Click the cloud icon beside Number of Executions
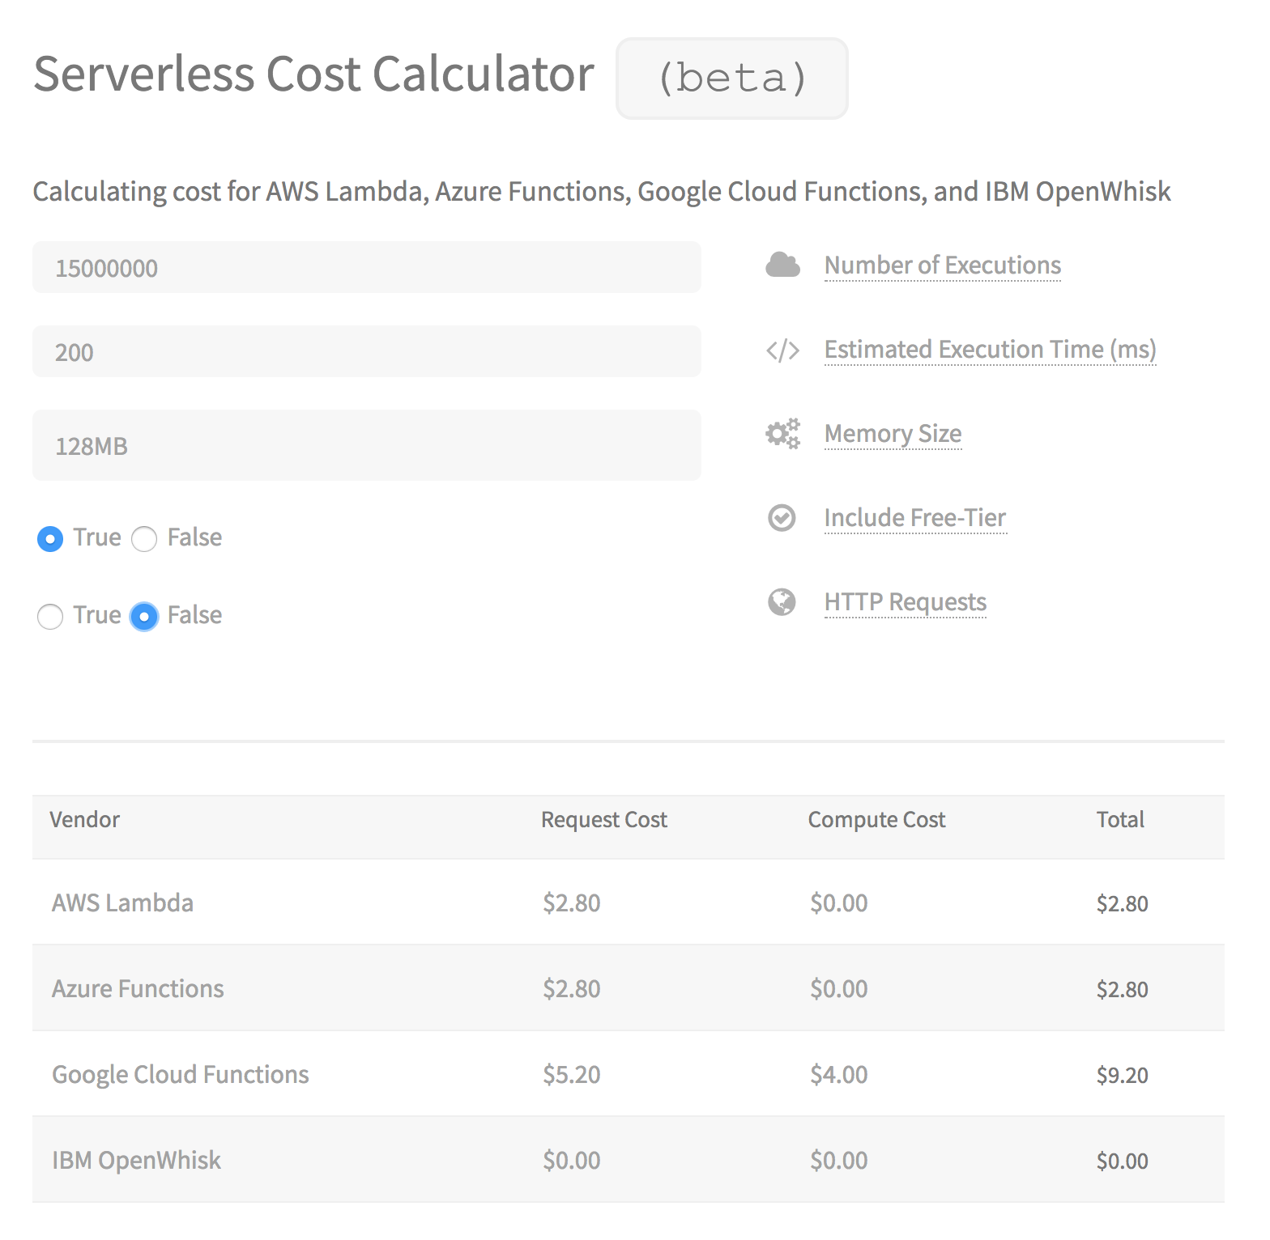1270x1240 pixels. coord(782,265)
